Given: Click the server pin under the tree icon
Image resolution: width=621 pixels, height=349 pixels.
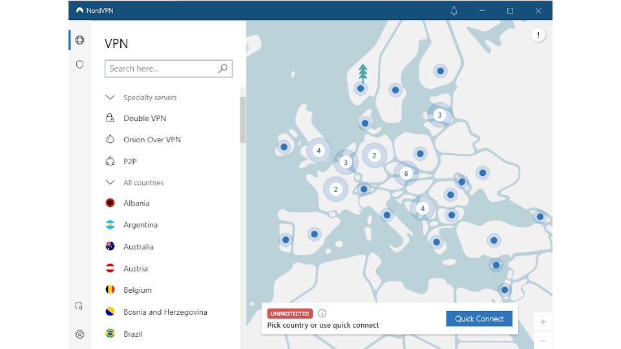Looking at the screenshot, I should coord(361,89).
